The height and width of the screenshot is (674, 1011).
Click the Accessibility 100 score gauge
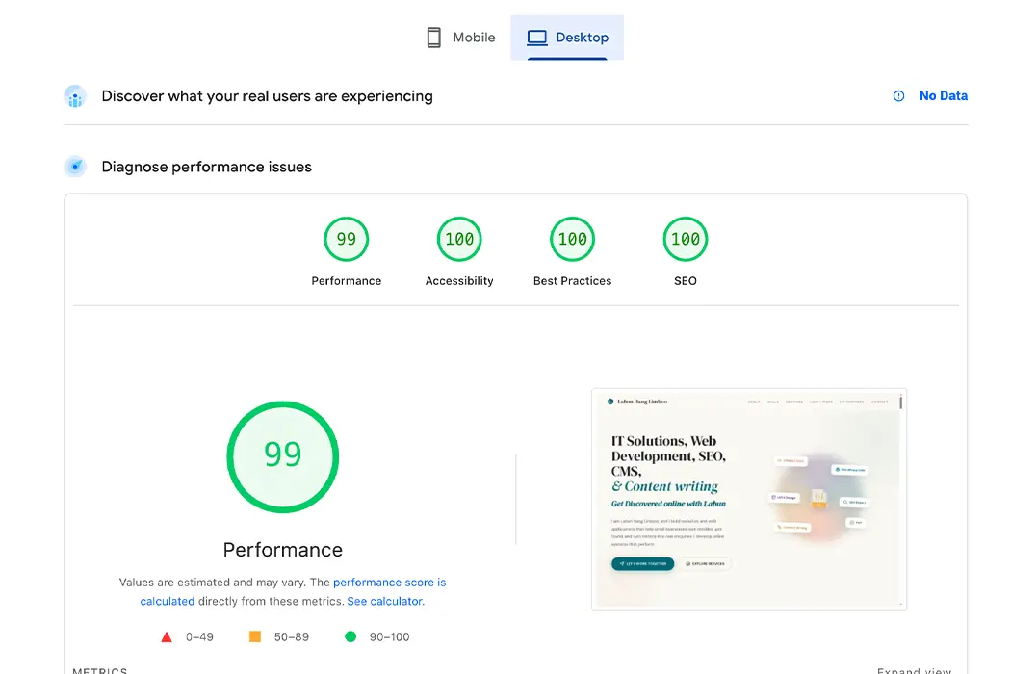click(459, 239)
